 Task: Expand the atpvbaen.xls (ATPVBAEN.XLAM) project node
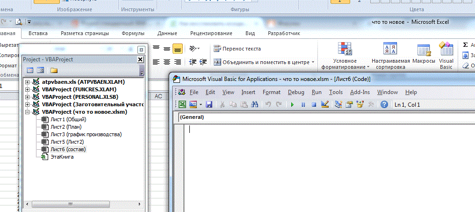(x=28, y=82)
